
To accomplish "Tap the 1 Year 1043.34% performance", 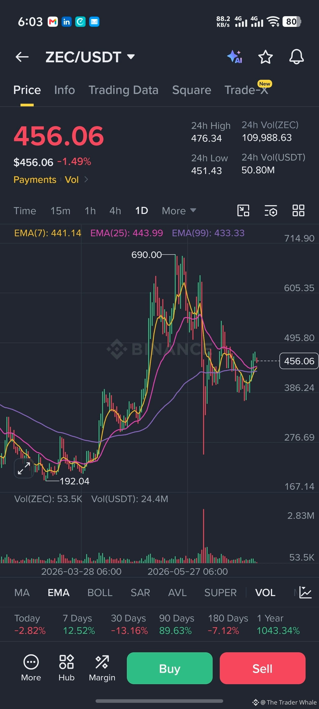I will coord(278,624).
